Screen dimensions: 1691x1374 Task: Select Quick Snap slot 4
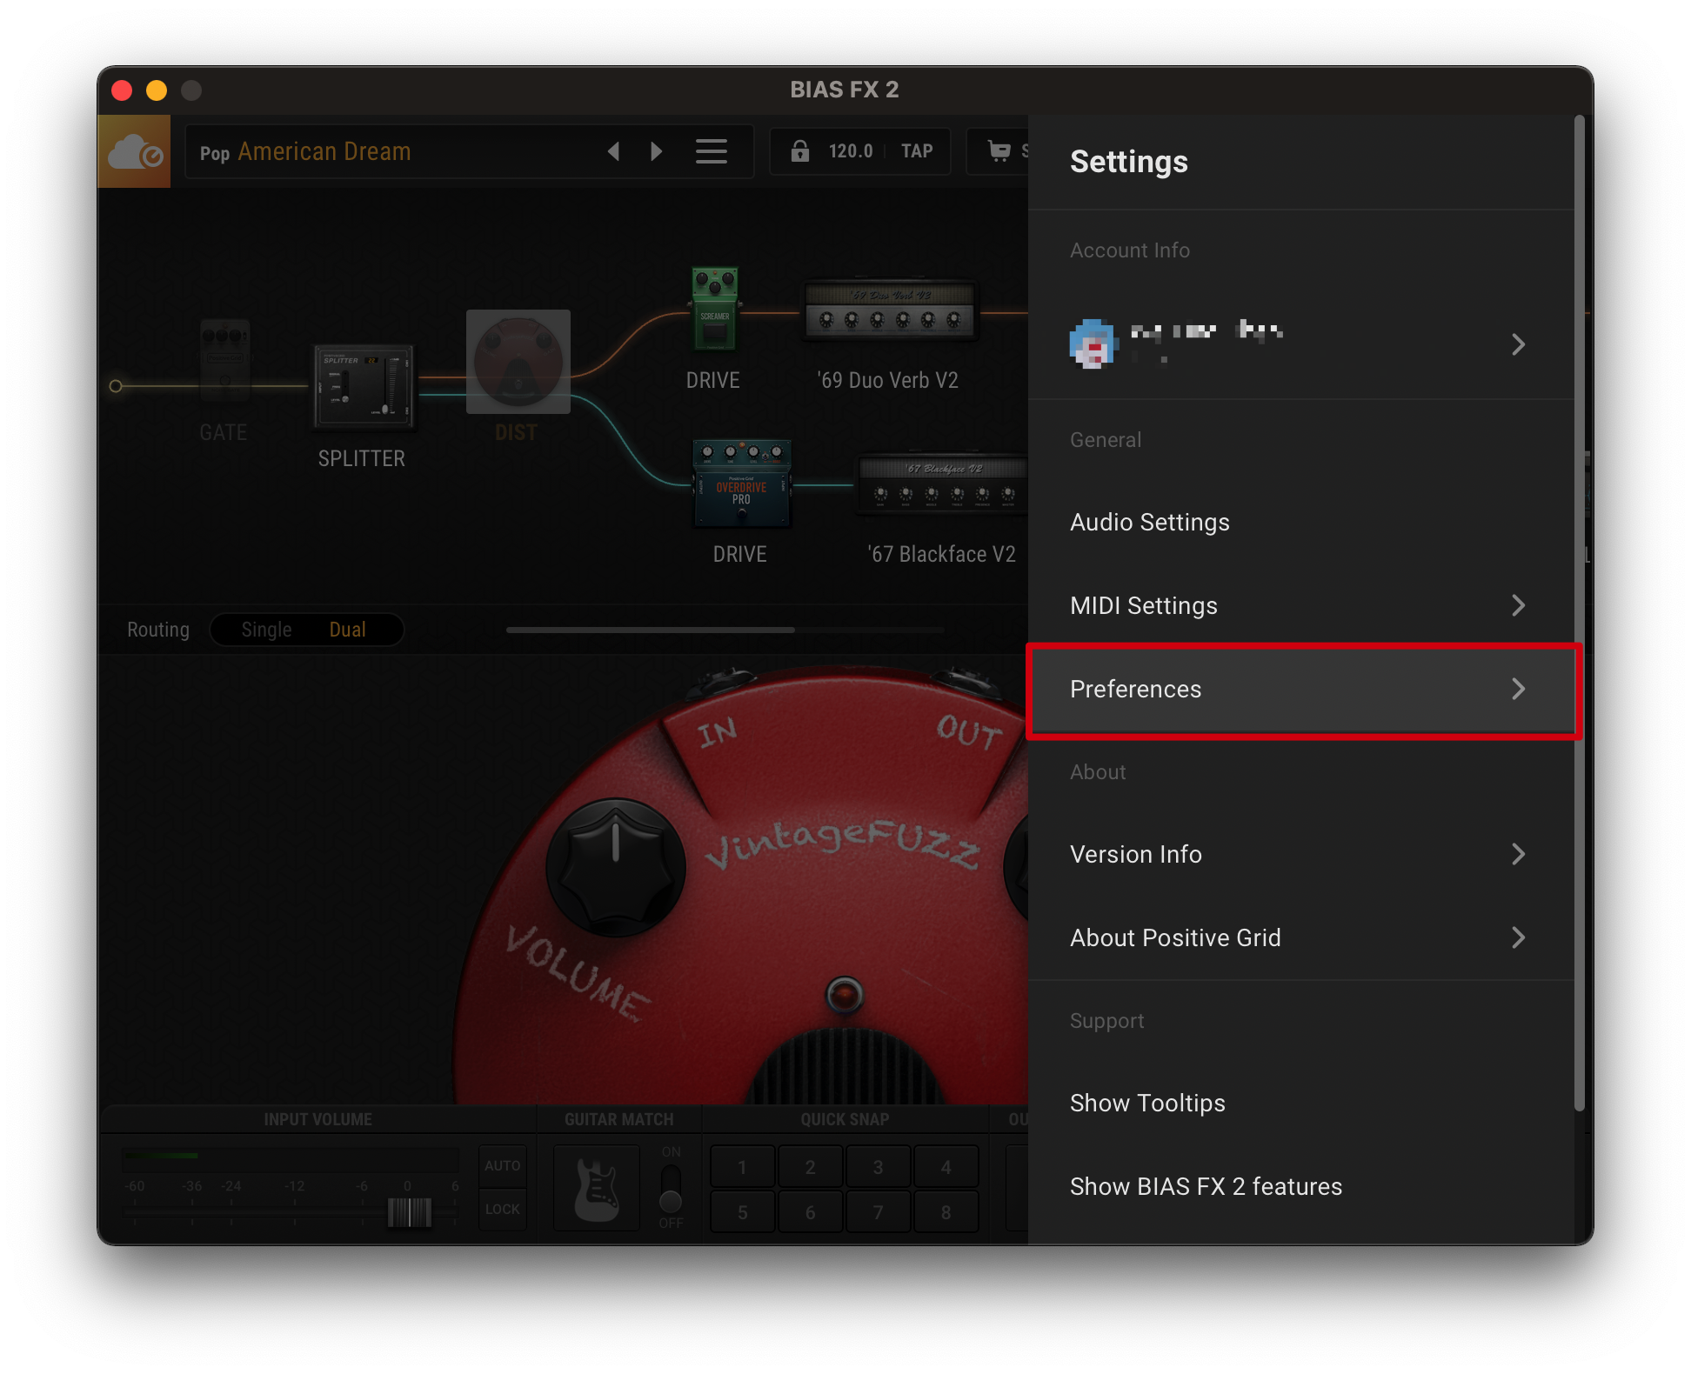pyautogui.click(x=946, y=1167)
